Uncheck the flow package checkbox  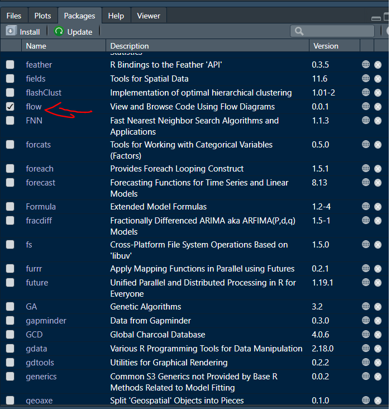[x=10, y=106]
